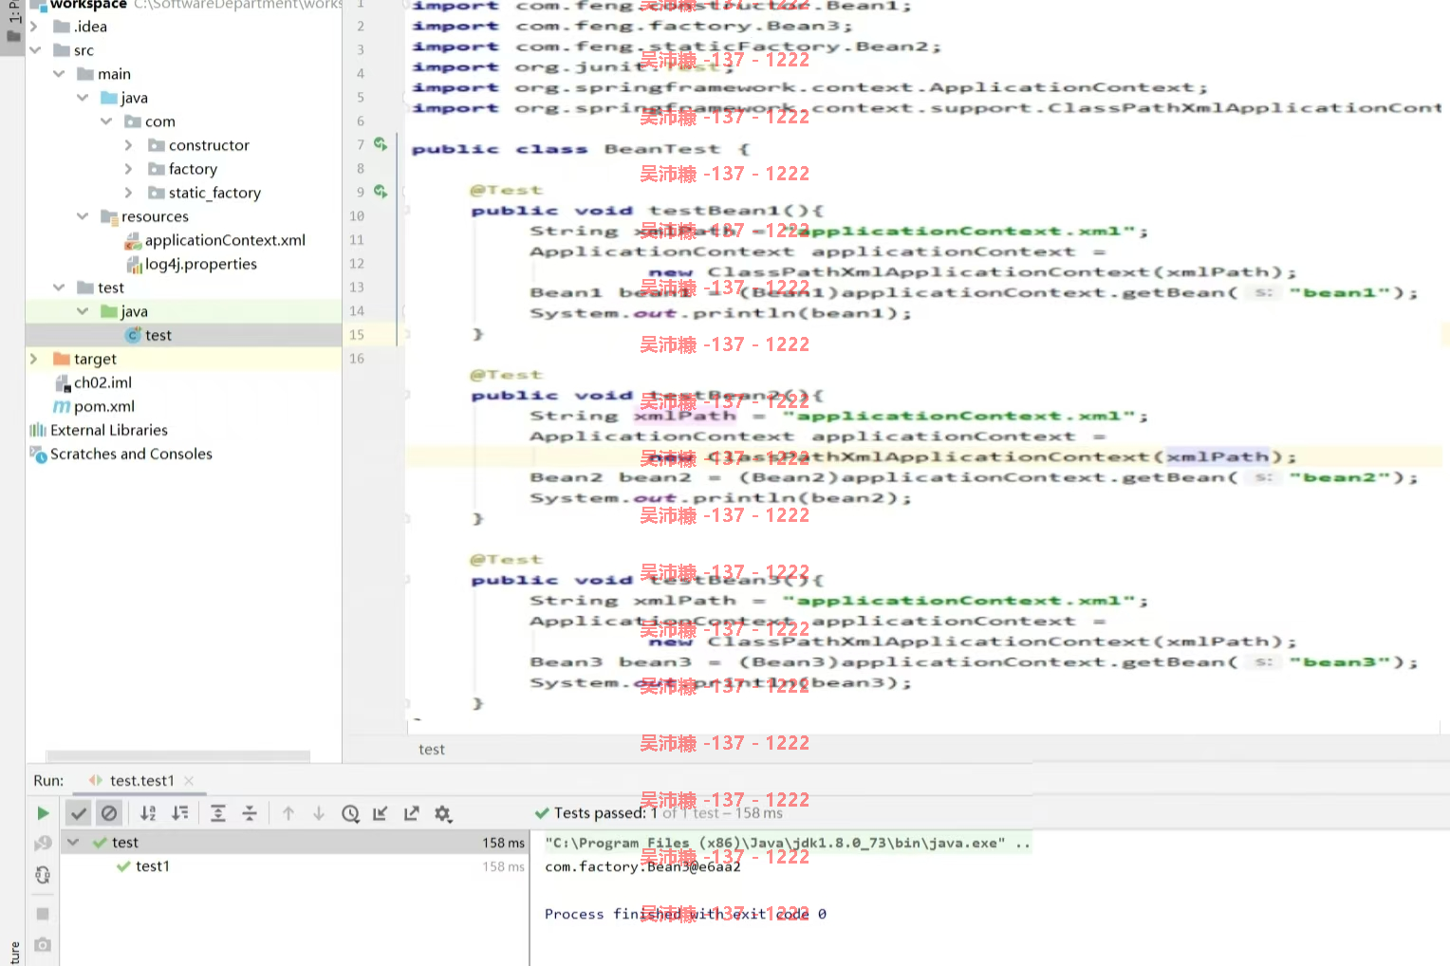Click Rerun Failed Tests icon
Image resolution: width=1450 pixels, height=966 pixels.
pyautogui.click(x=43, y=844)
